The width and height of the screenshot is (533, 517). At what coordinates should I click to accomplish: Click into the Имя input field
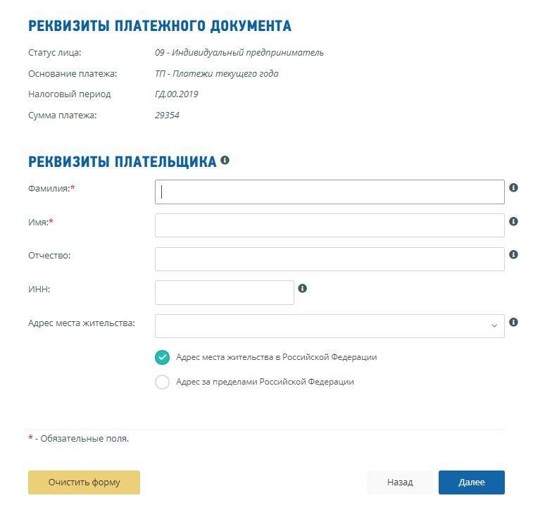point(330,225)
